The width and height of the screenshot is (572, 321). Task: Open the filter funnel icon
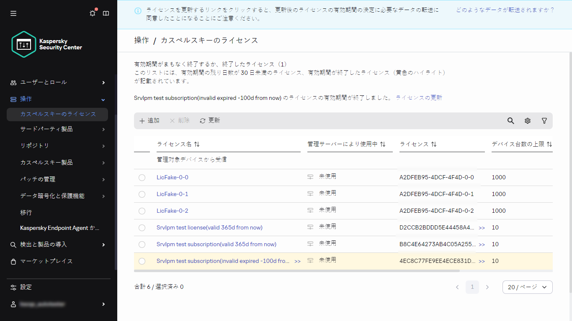pyautogui.click(x=544, y=121)
